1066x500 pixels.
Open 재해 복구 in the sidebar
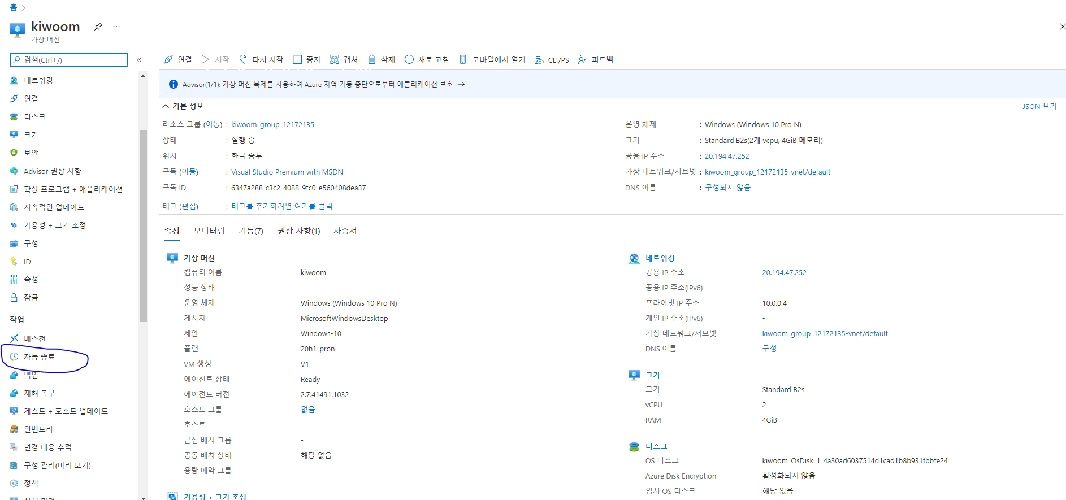(x=39, y=393)
